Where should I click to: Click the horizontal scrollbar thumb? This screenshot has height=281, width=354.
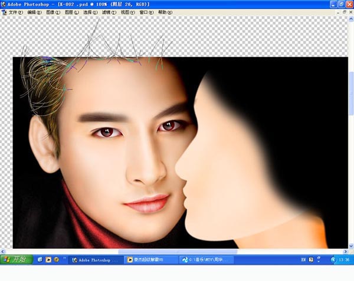[178, 252]
